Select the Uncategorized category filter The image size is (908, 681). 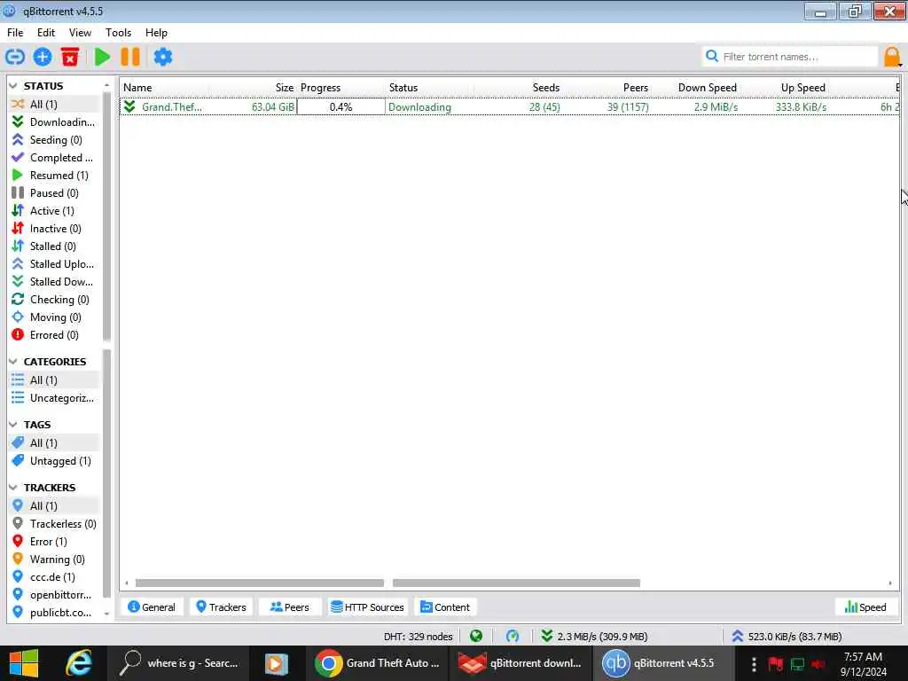pyautogui.click(x=54, y=398)
